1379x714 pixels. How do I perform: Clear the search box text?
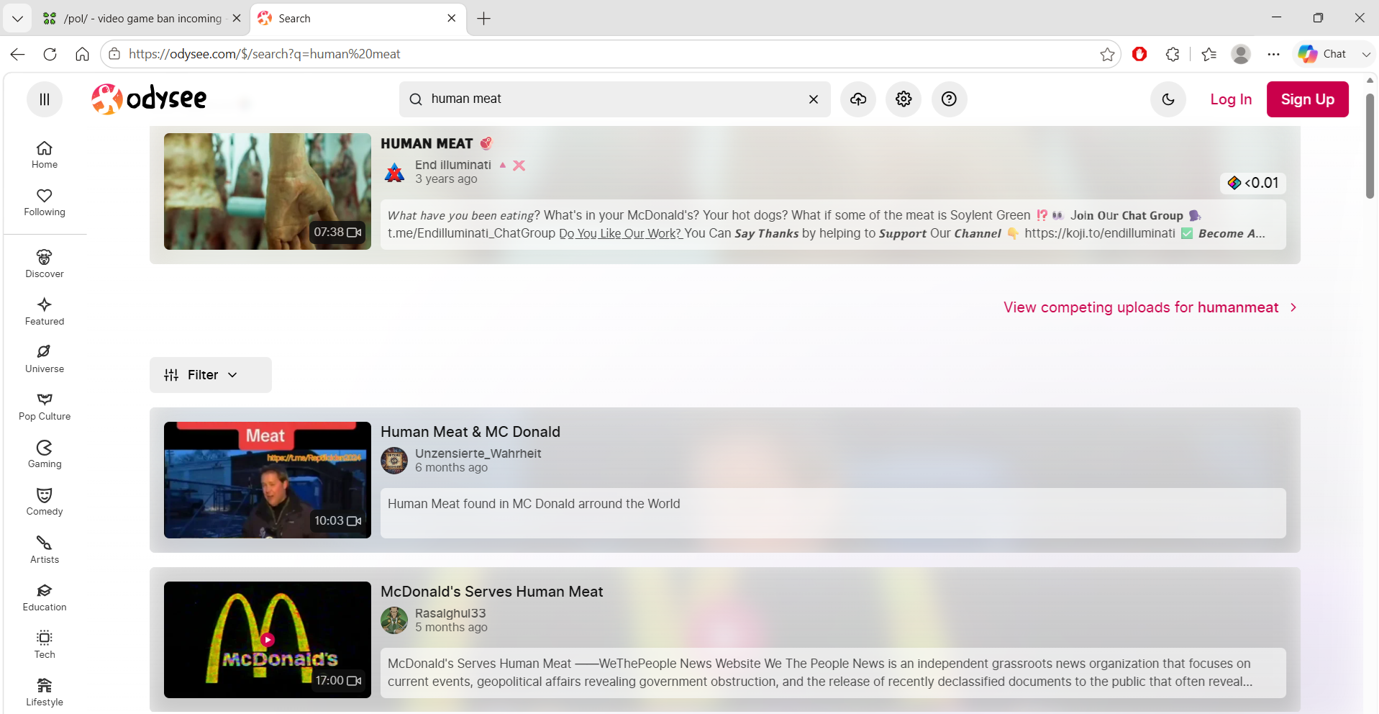pyautogui.click(x=814, y=99)
